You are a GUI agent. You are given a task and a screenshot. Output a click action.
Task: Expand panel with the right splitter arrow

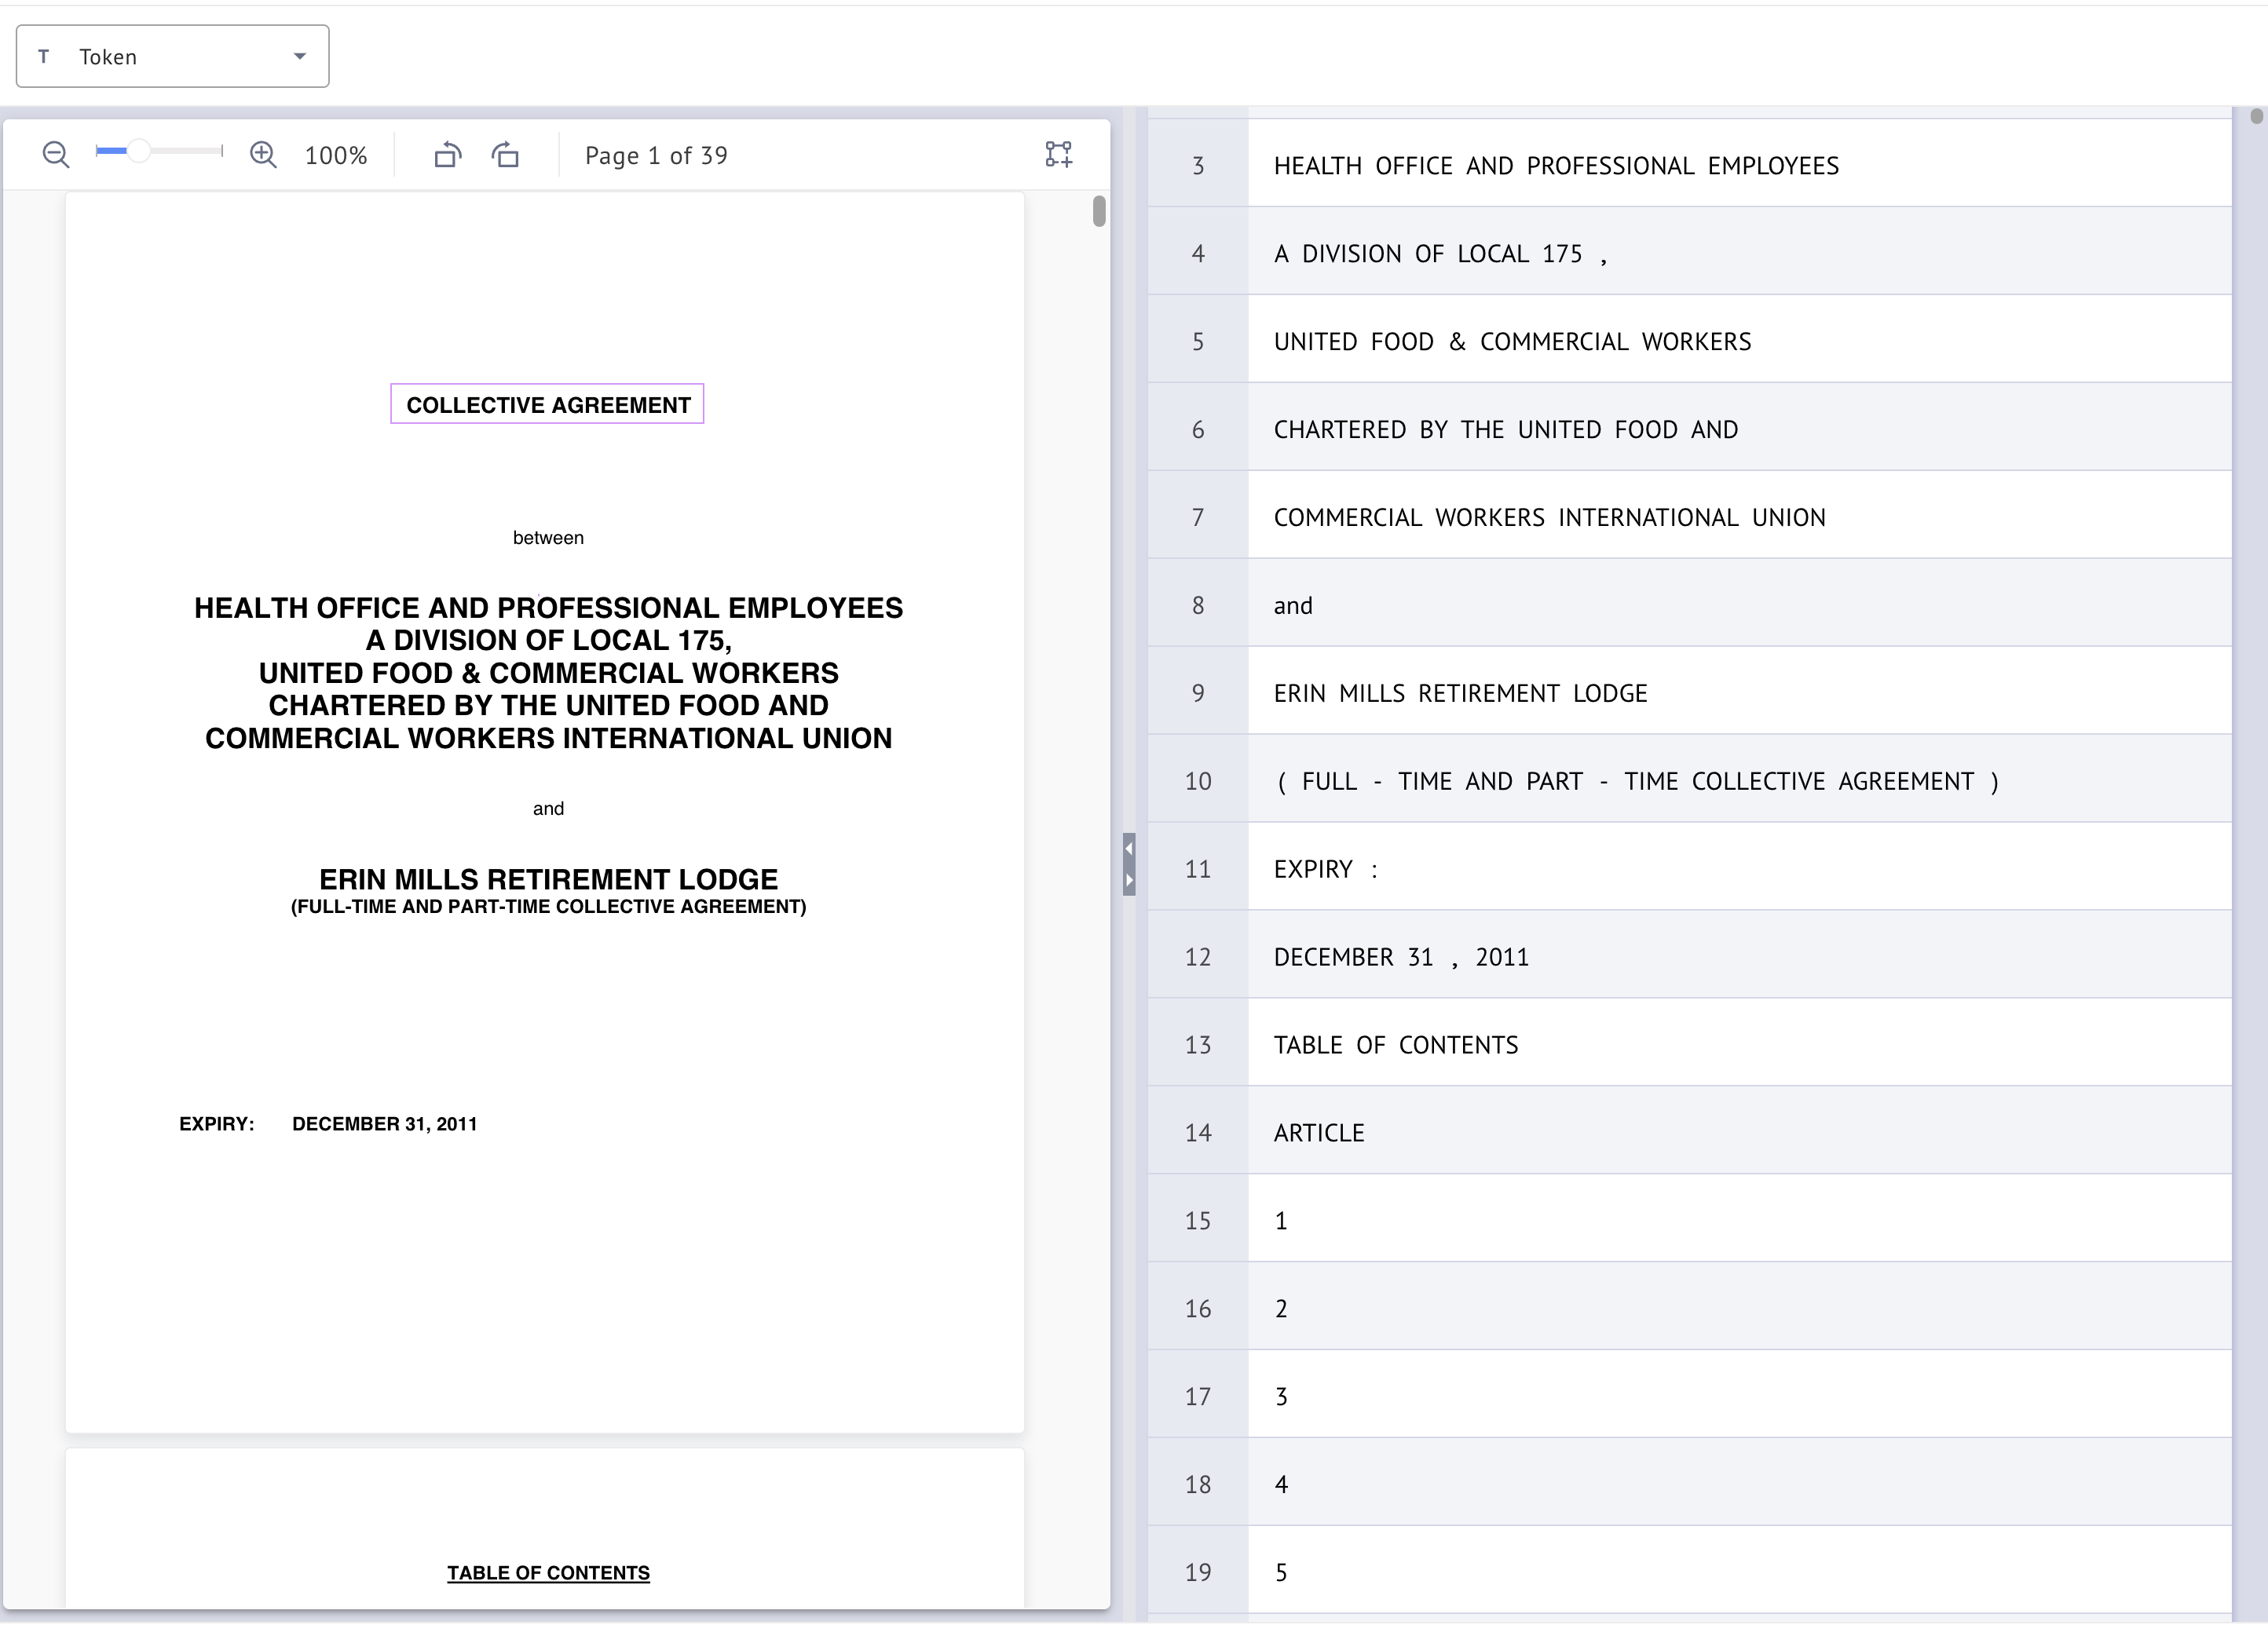(1129, 881)
